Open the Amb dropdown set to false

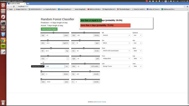137,66
